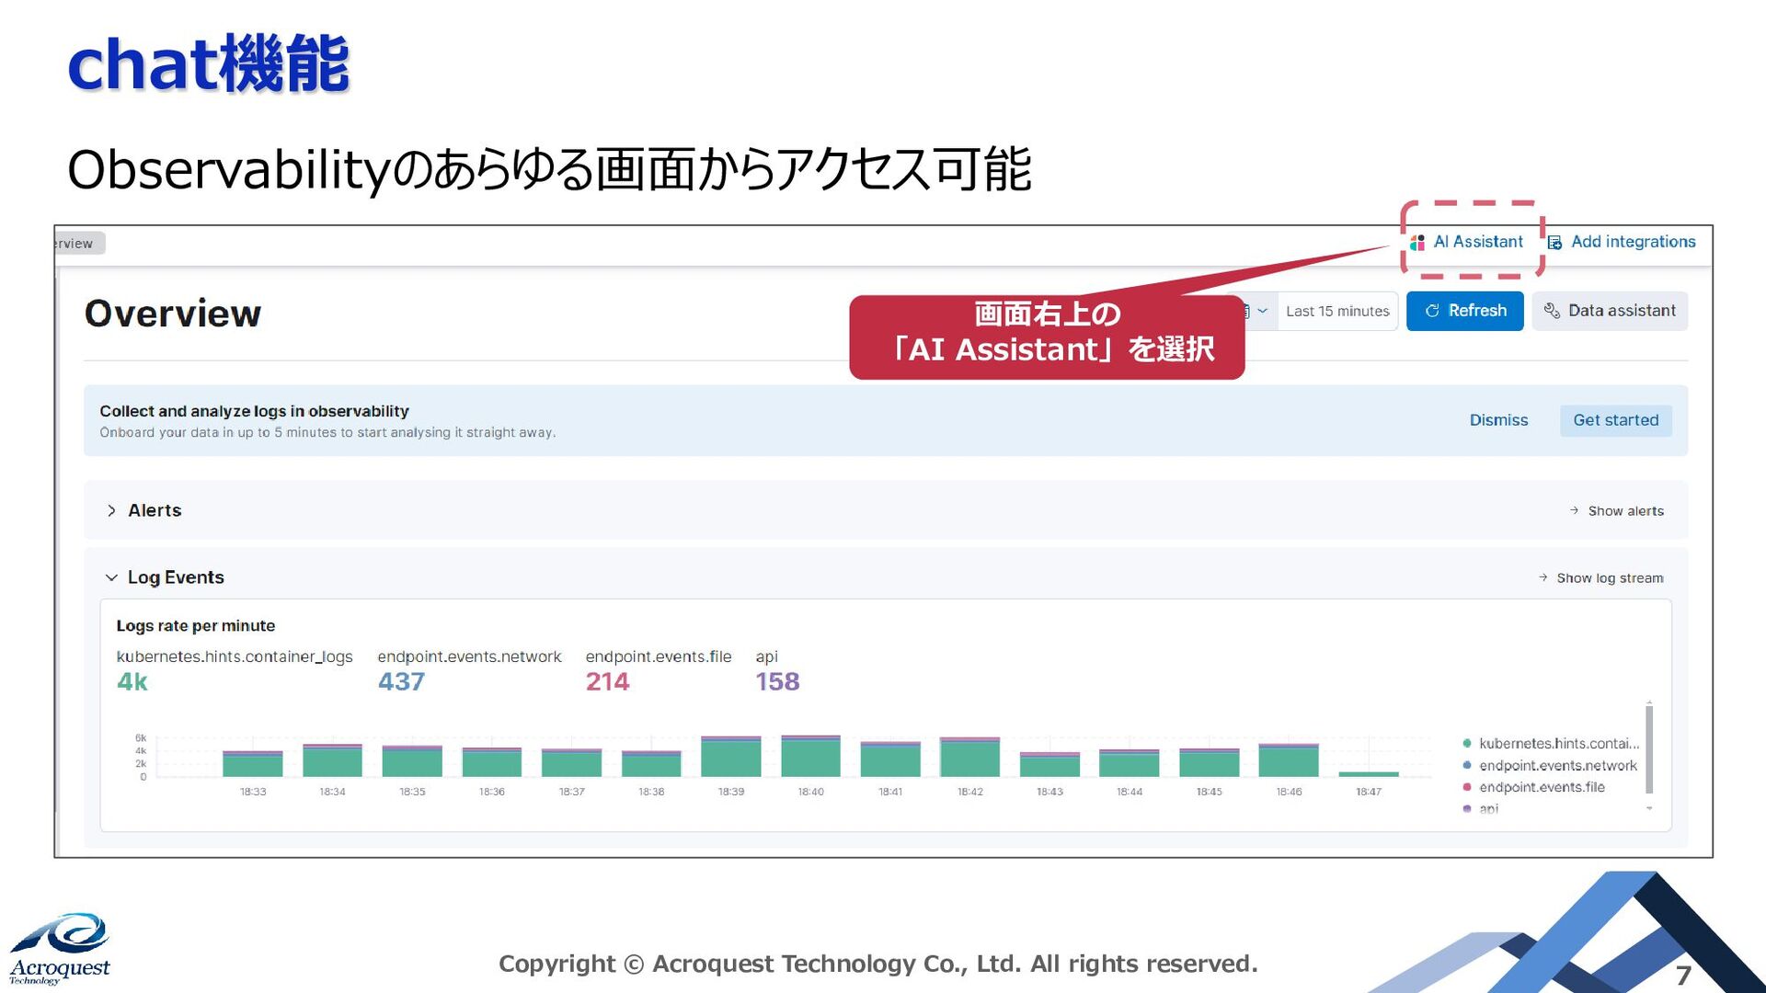Click endpoint.events.file legend label
This screenshot has width=1766, height=993.
click(1542, 787)
